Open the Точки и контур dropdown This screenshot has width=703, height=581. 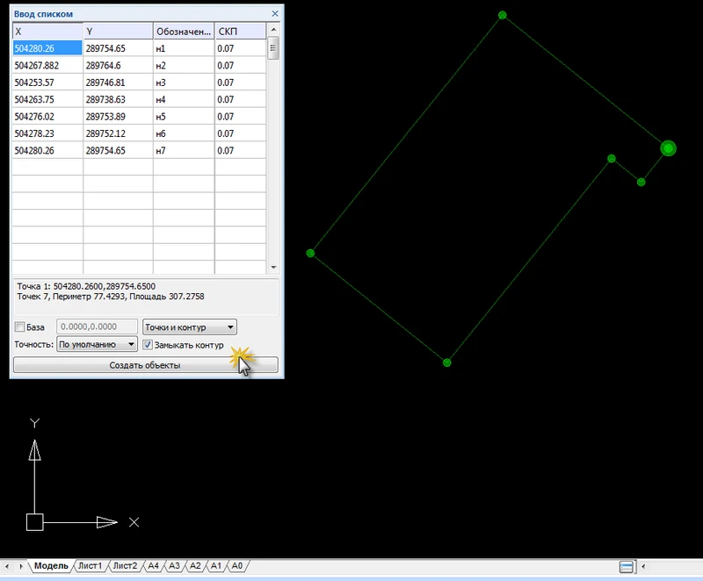(x=189, y=327)
